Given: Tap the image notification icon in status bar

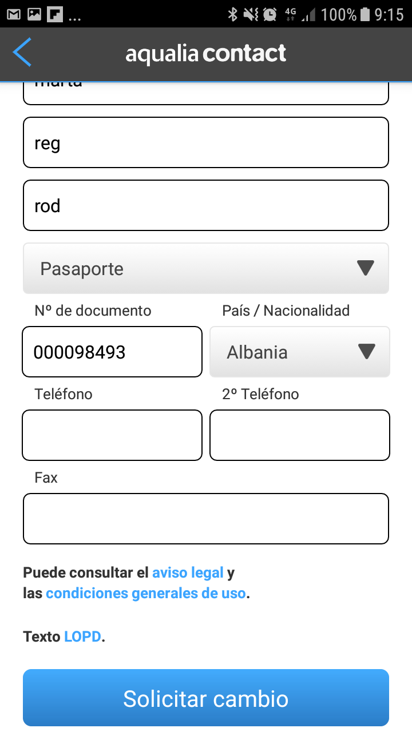Looking at the screenshot, I should pos(34,14).
